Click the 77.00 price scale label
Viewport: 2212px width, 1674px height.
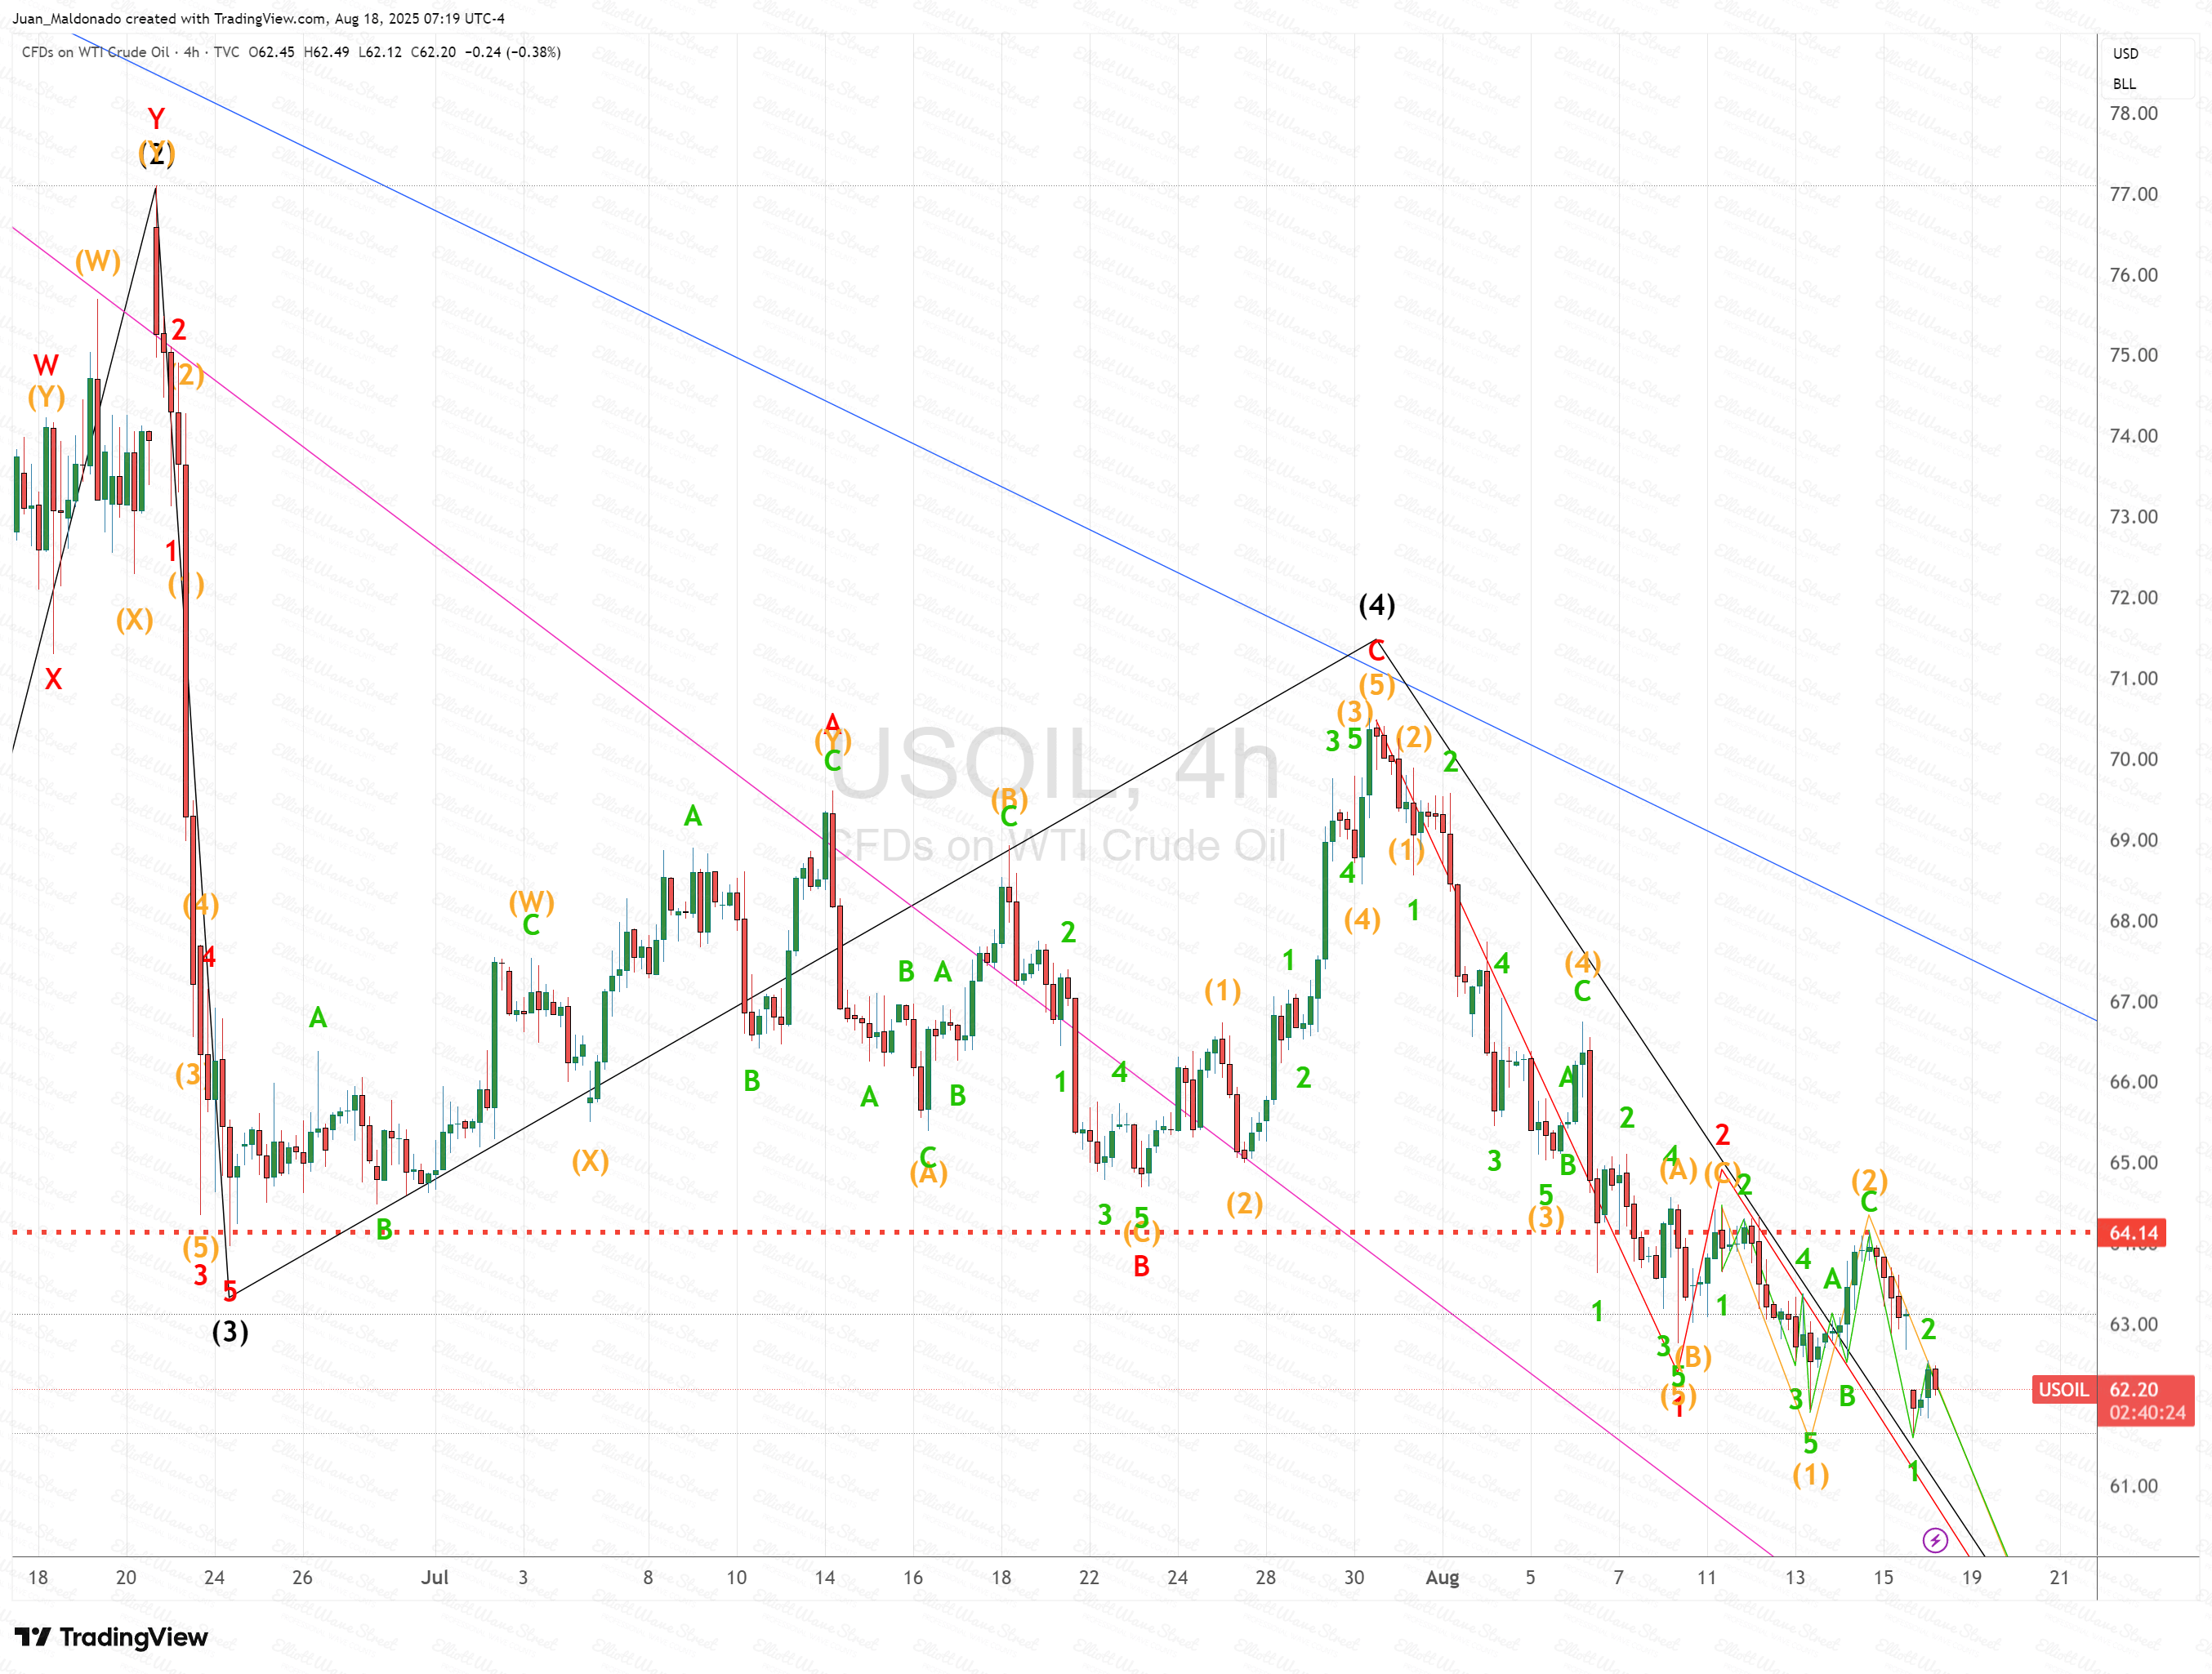pos(2133,194)
